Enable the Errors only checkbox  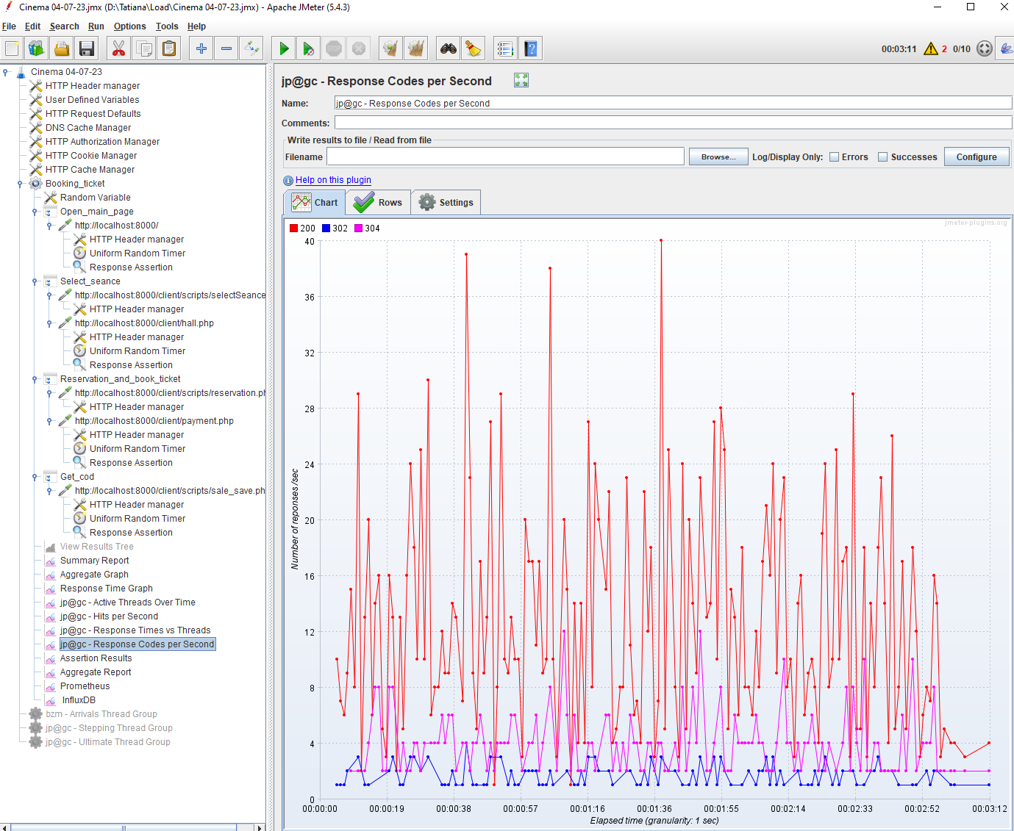[x=835, y=157]
